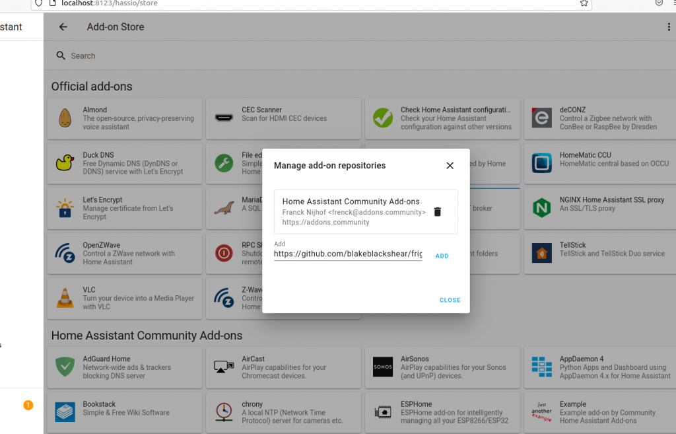Screen dimensions: 676x434
Task: Open the AppDaemon 4 grid icon
Action: (541, 367)
